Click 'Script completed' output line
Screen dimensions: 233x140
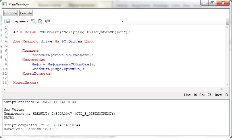[x=42, y=125]
